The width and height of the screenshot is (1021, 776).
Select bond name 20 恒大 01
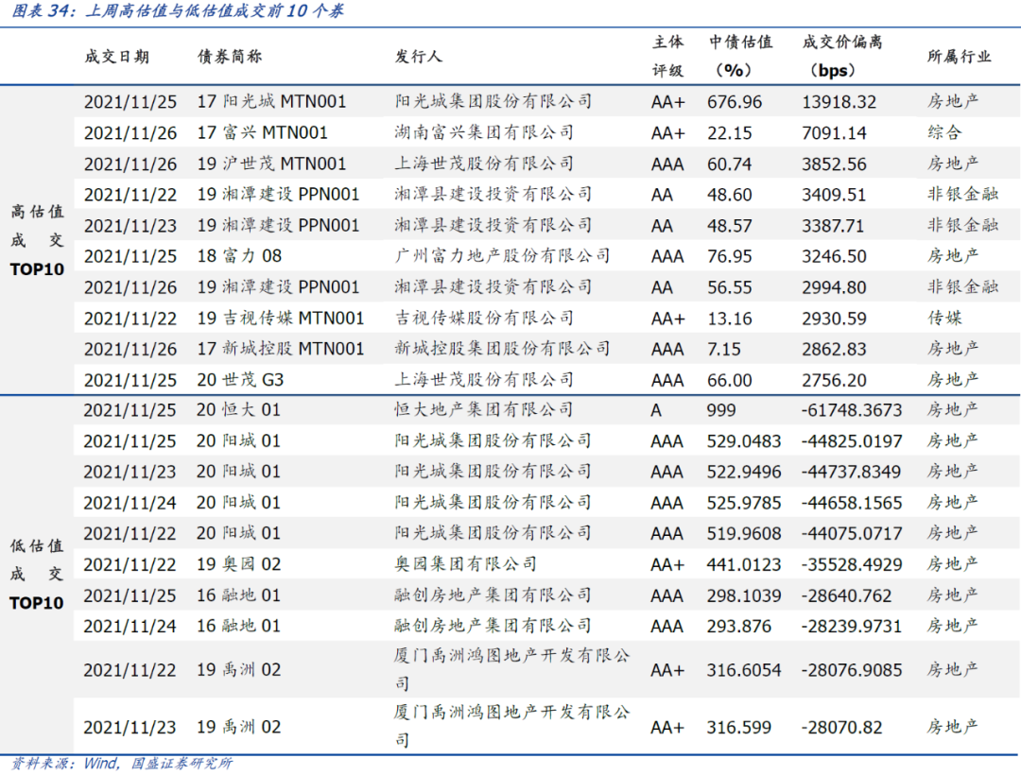(x=238, y=410)
